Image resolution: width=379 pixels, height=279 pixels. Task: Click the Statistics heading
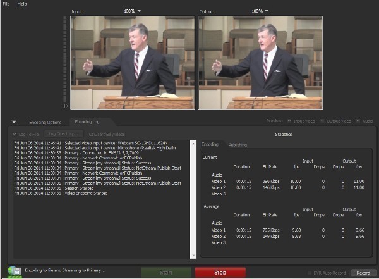(284, 134)
